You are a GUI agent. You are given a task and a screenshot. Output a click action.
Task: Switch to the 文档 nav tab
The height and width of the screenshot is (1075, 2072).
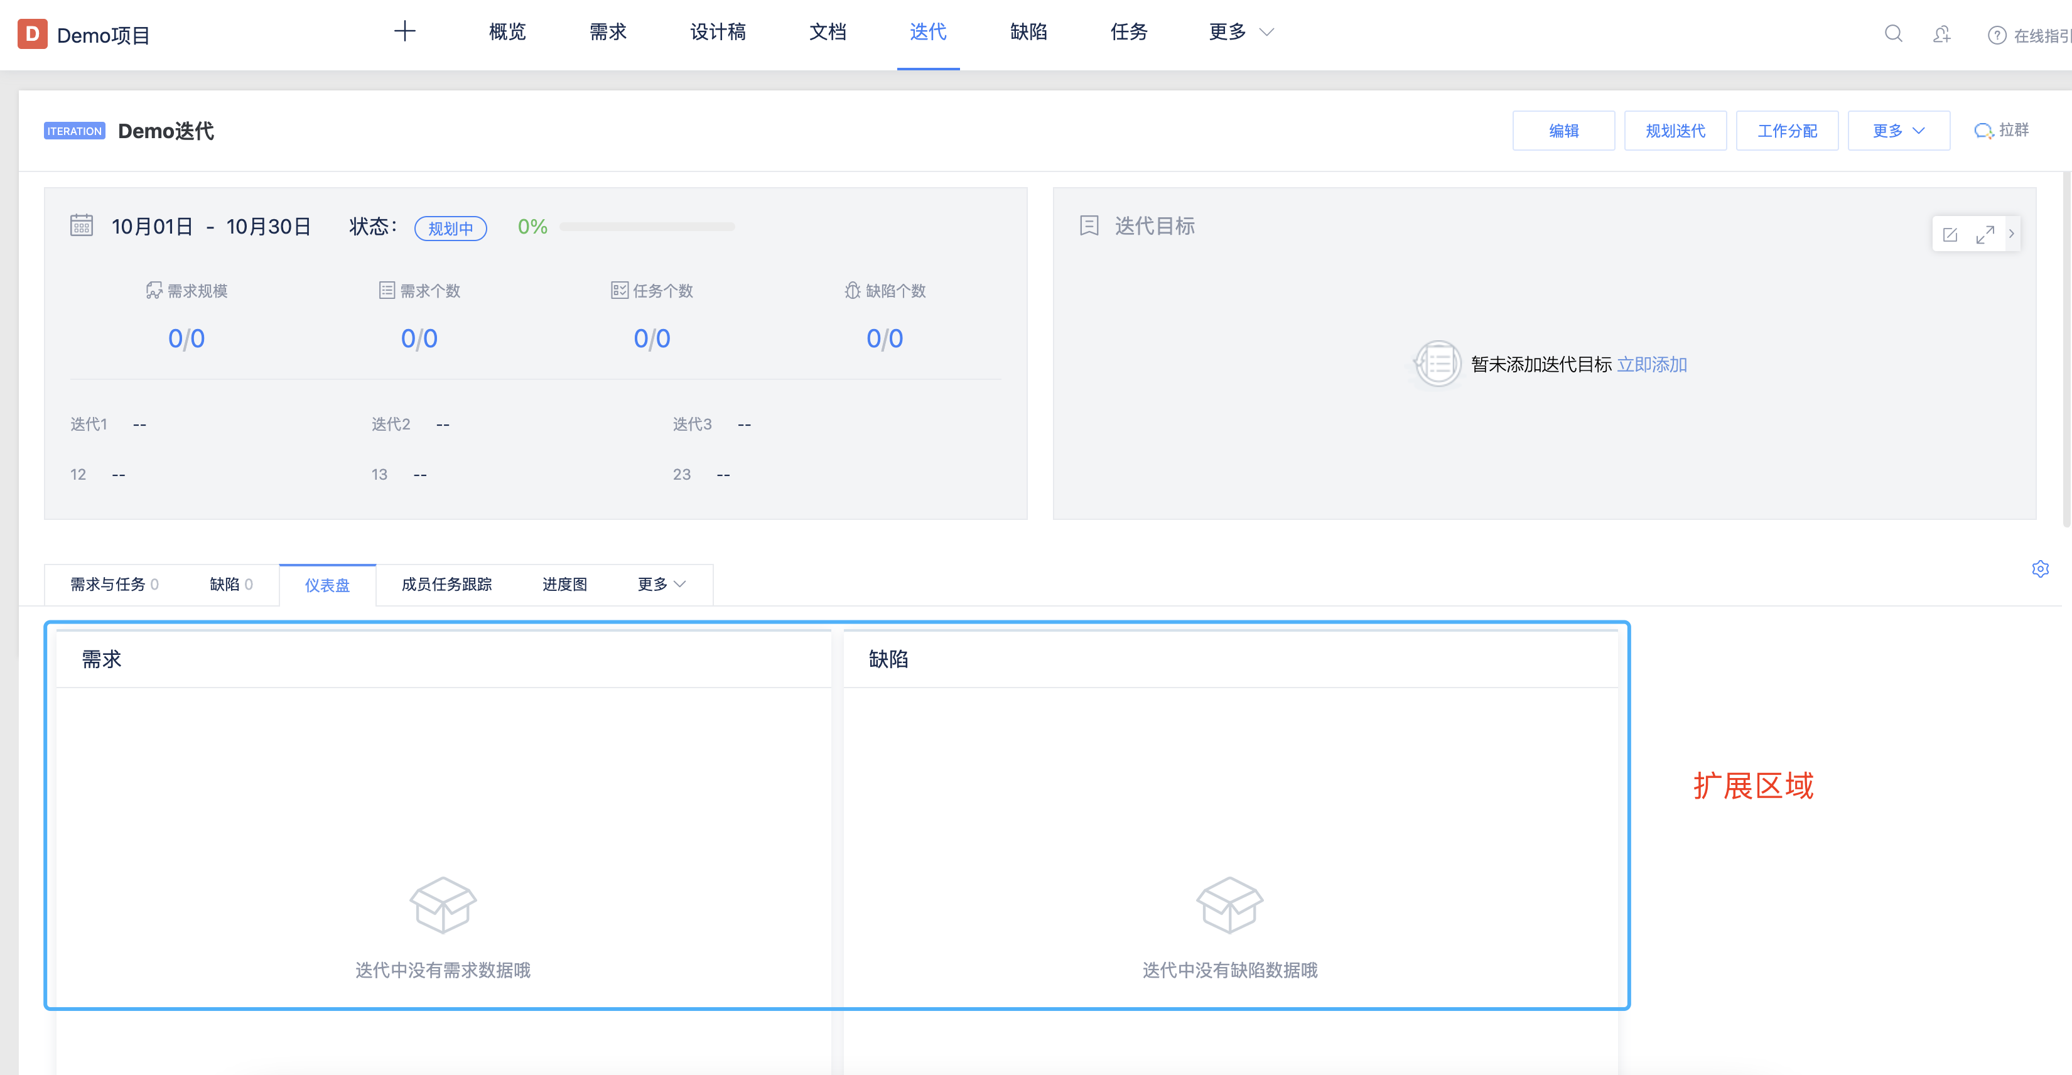tap(828, 32)
